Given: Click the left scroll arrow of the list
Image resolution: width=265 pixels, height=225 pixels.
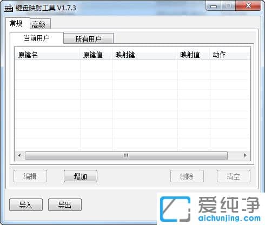Looking at the screenshot, I should 19,155.
